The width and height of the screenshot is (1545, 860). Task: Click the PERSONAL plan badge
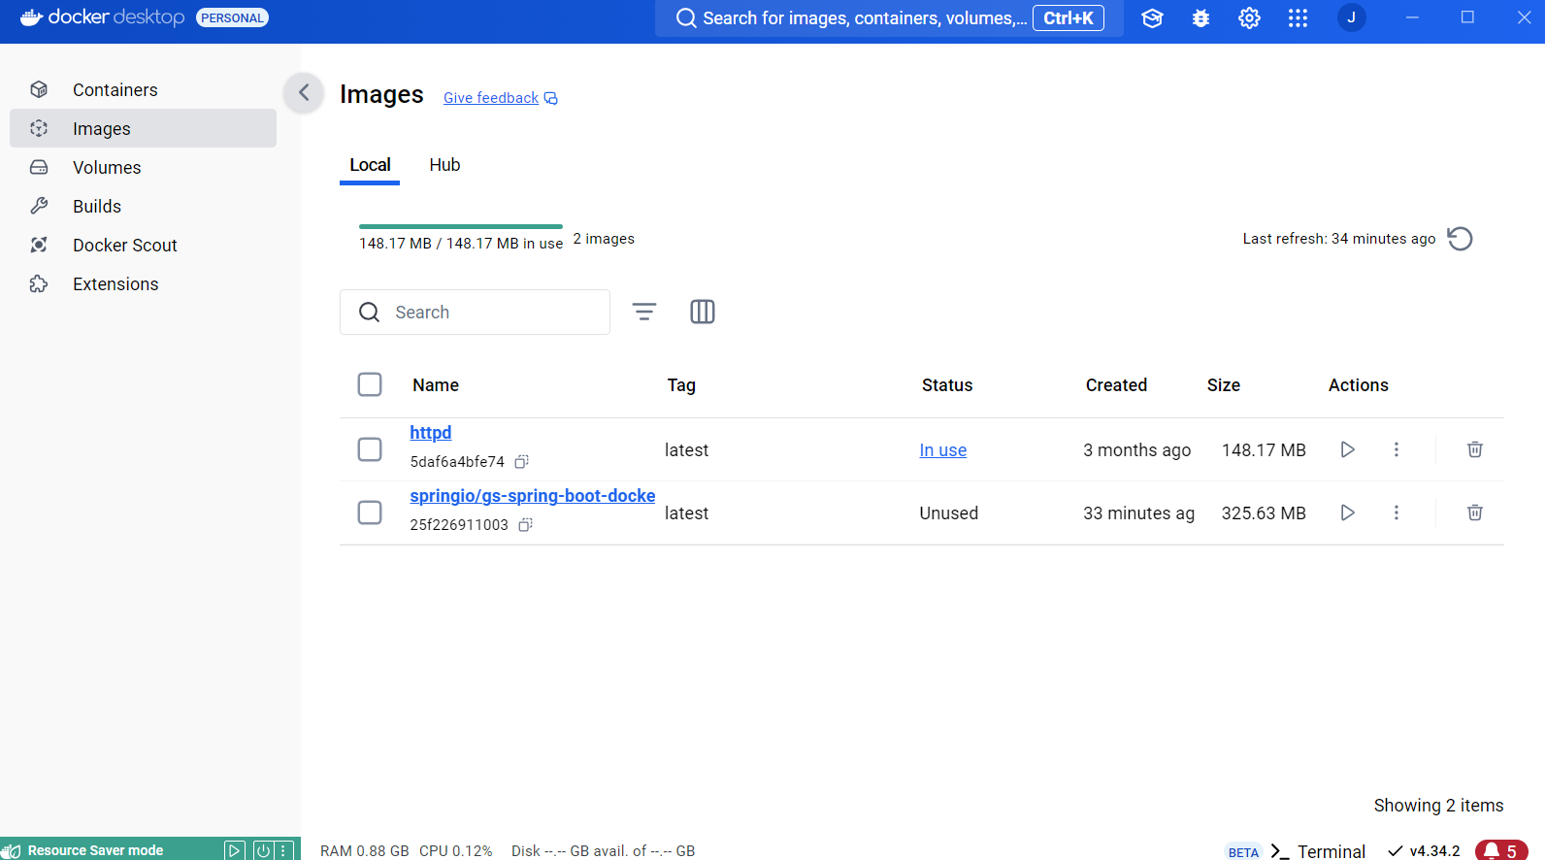pos(232,17)
